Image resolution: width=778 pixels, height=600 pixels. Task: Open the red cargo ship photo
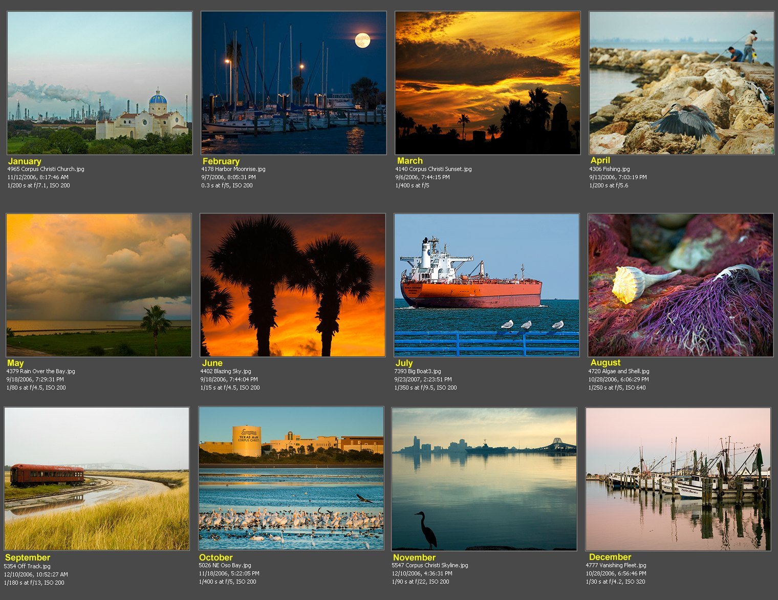point(486,285)
